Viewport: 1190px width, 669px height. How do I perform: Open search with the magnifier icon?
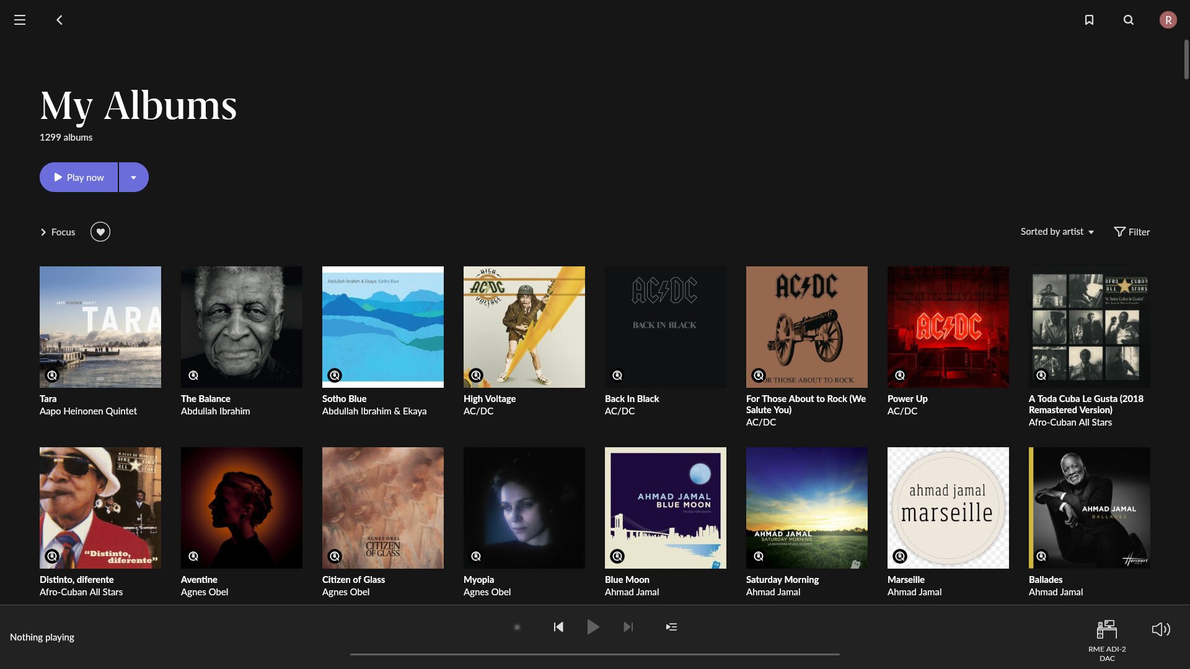(x=1129, y=20)
